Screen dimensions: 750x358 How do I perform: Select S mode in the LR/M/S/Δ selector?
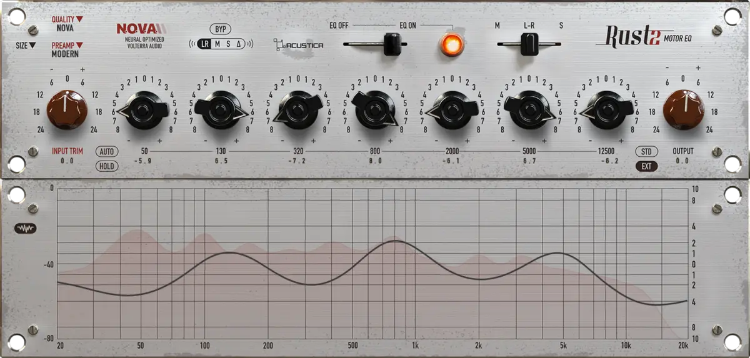[x=228, y=44]
